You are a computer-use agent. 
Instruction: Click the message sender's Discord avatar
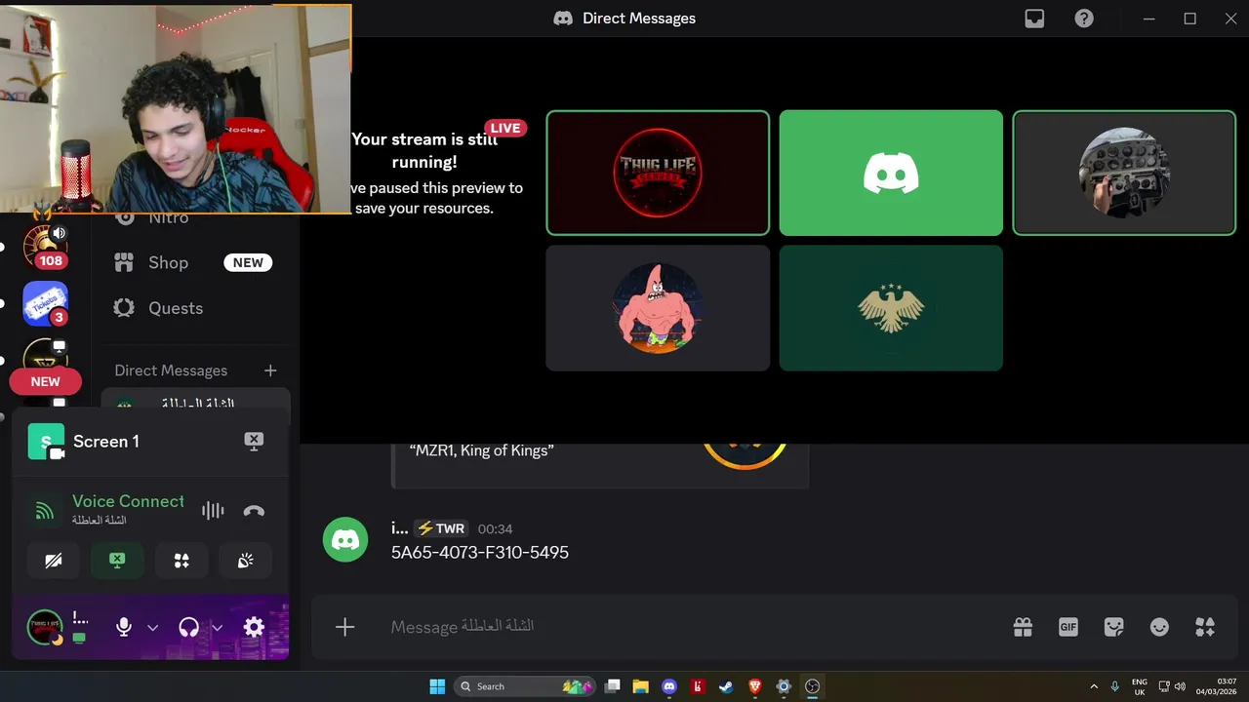pos(345,540)
